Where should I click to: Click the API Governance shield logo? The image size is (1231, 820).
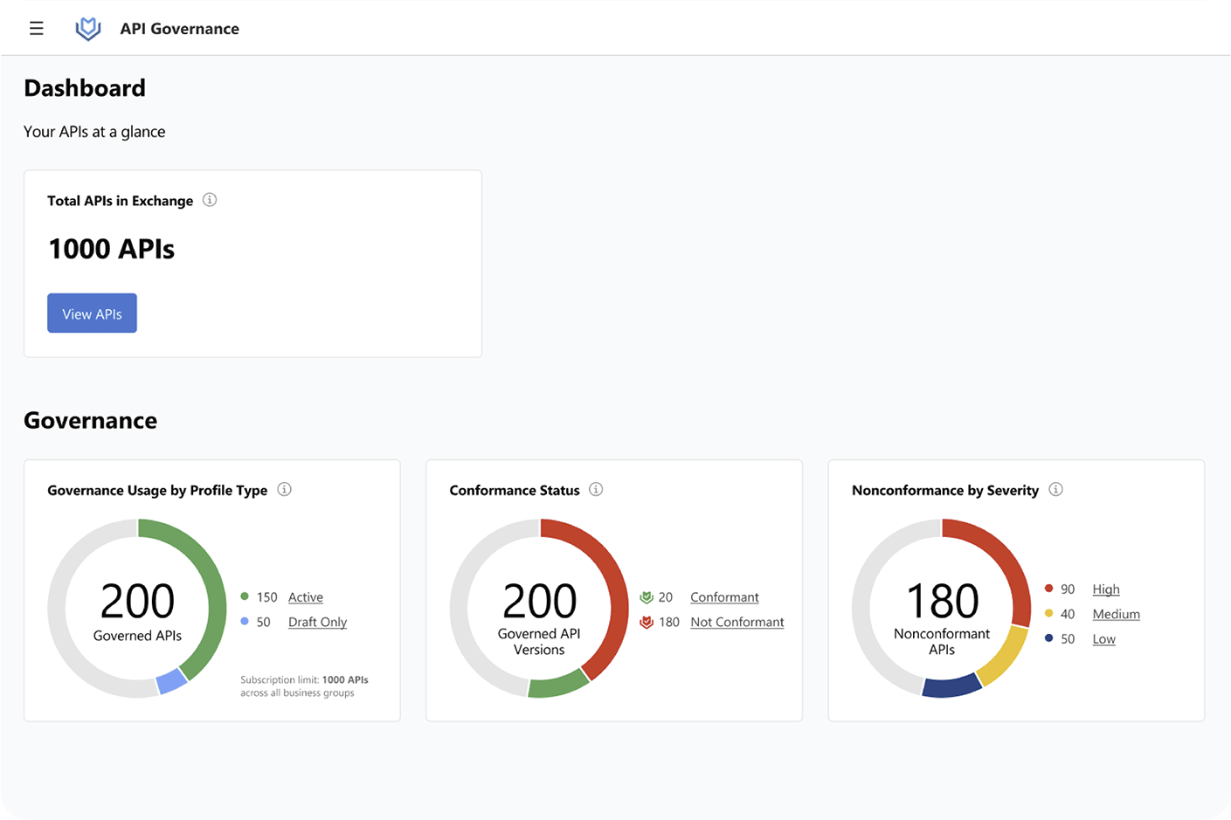[87, 29]
